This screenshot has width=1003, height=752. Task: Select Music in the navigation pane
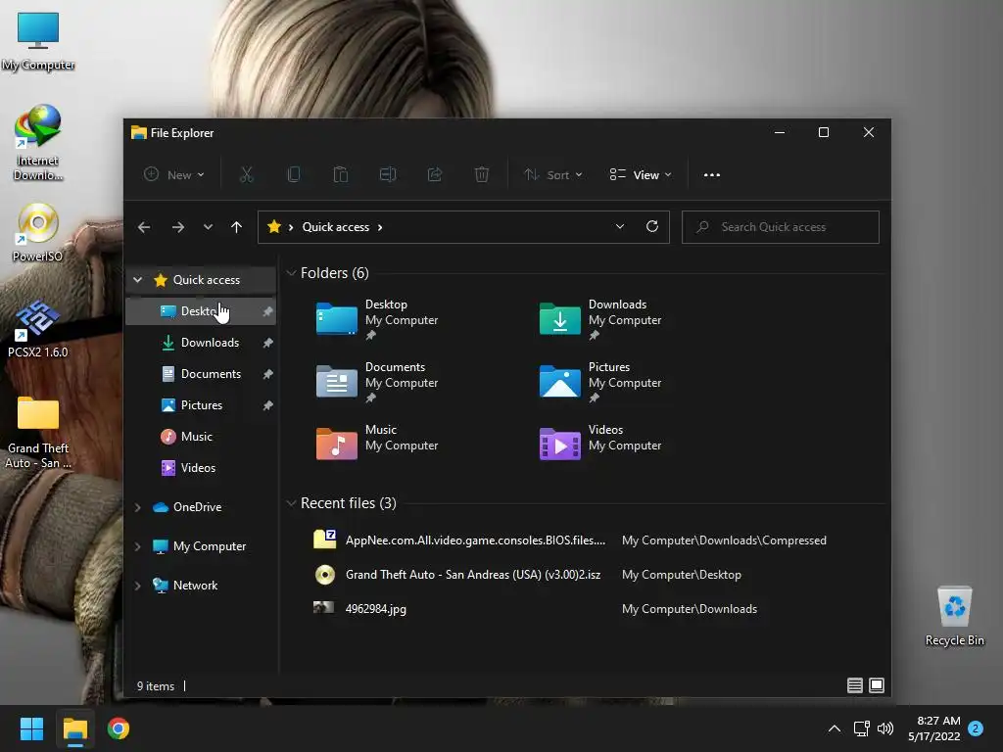201,436
